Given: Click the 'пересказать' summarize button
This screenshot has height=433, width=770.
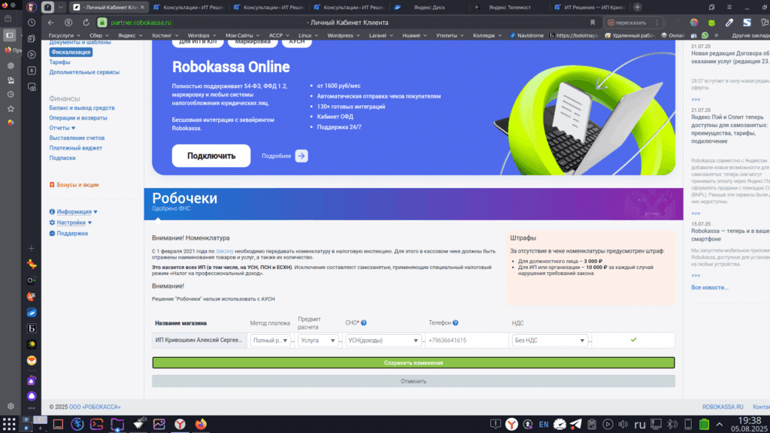Looking at the screenshot, I should 627,23.
